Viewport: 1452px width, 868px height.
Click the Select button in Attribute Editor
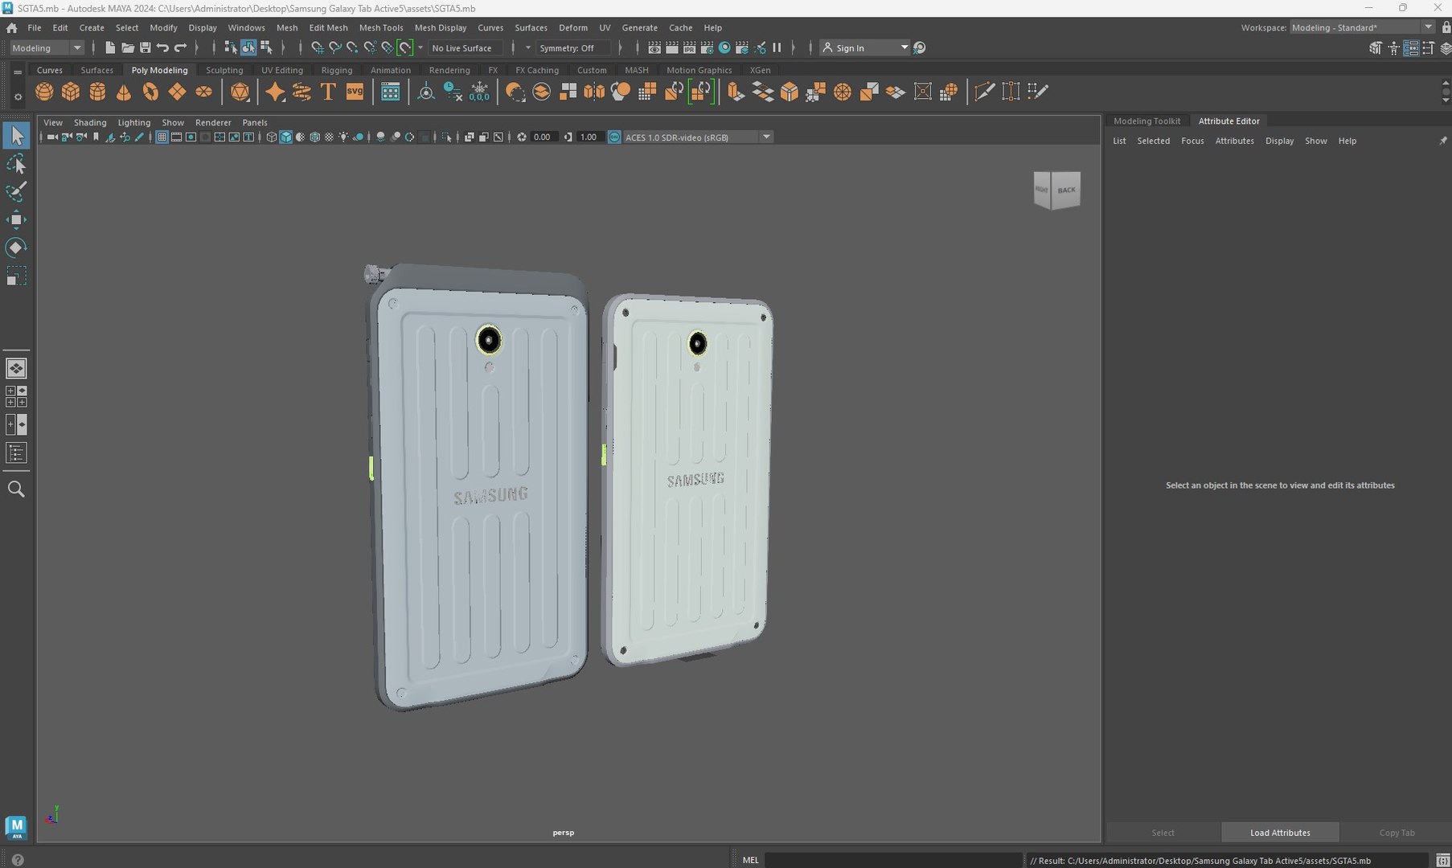(x=1163, y=833)
